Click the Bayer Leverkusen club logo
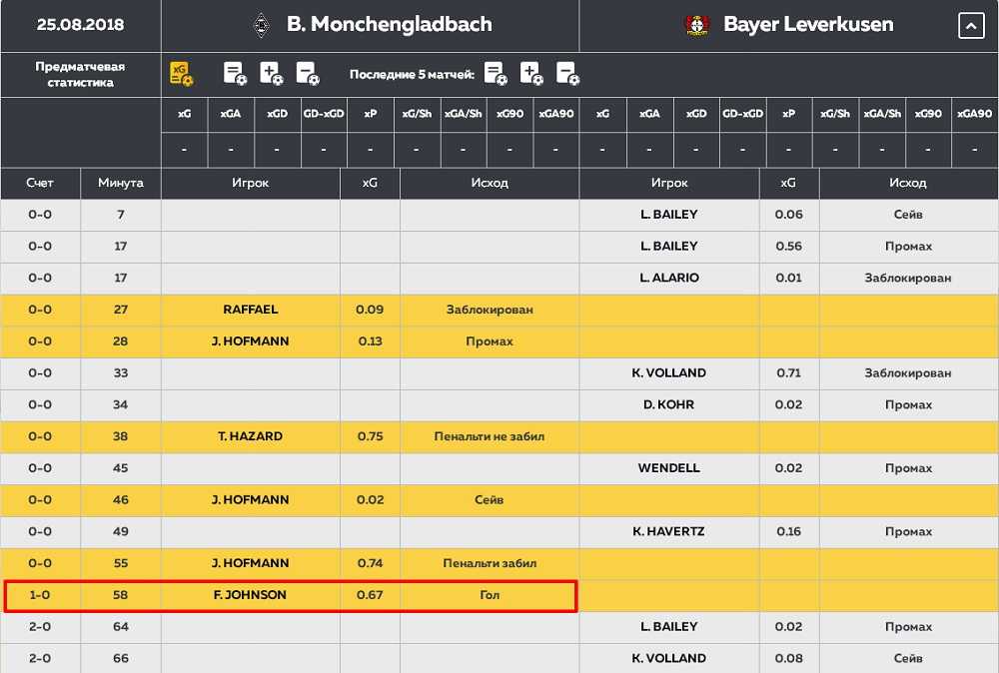 (695, 25)
